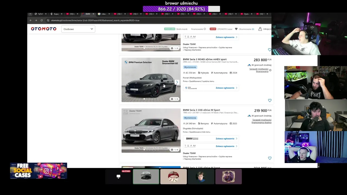347x195 pixels.
Task: Select the car avatar participant tile
Action: coord(146,177)
